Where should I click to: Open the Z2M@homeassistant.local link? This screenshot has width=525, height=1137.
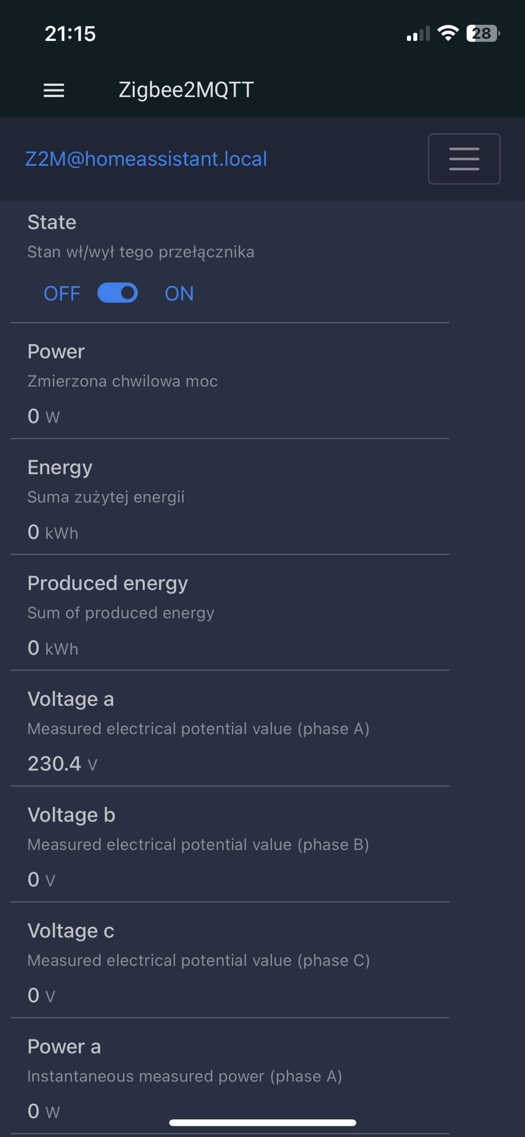[x=146, y=159]
